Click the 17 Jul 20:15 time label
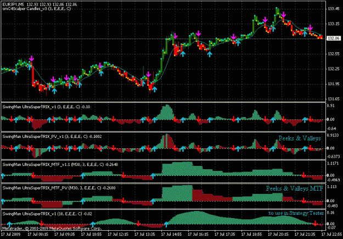343x239 pixels. pos(278,234)
